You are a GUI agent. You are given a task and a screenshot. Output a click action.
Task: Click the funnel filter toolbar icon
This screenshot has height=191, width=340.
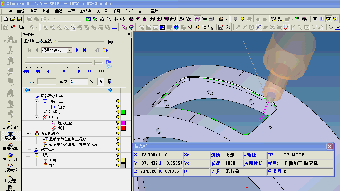coord(131,27)
